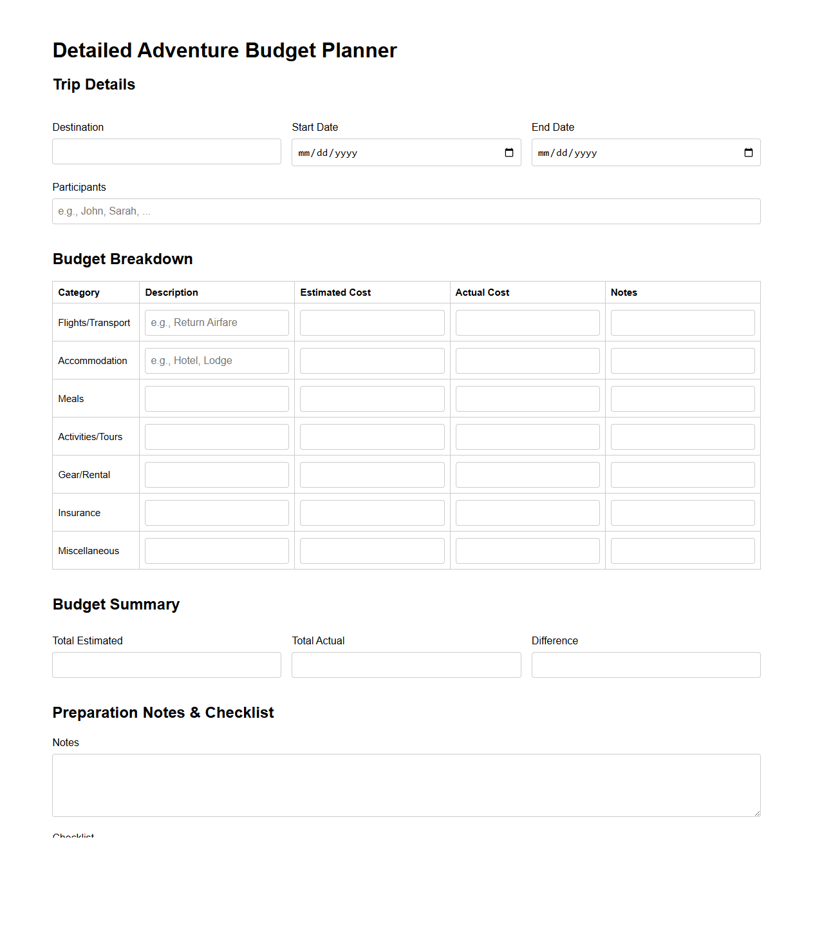Click the Flights/Transport actual cost field
This screenshot has height=951, width=813.
point(527,322)
